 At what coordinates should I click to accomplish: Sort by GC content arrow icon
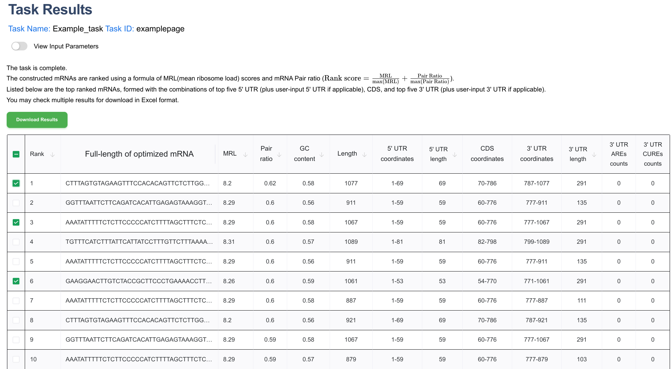(x=322, y=155)
